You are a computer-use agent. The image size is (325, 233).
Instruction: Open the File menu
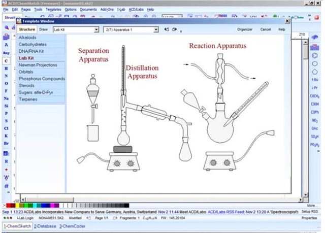pyautogui.click(x=6, y=9)
